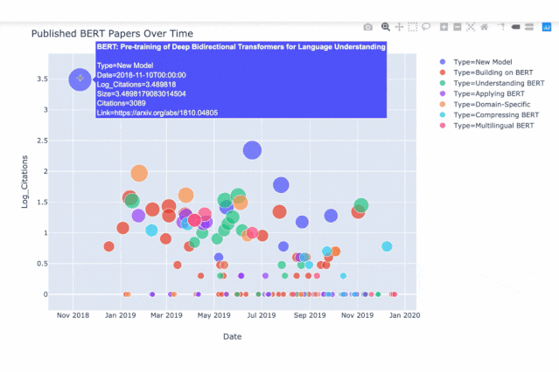The height and width of the screenshot is (372, 559).
Task: Download plot as PNG with camera icon
Action: (x=368, y=27)
